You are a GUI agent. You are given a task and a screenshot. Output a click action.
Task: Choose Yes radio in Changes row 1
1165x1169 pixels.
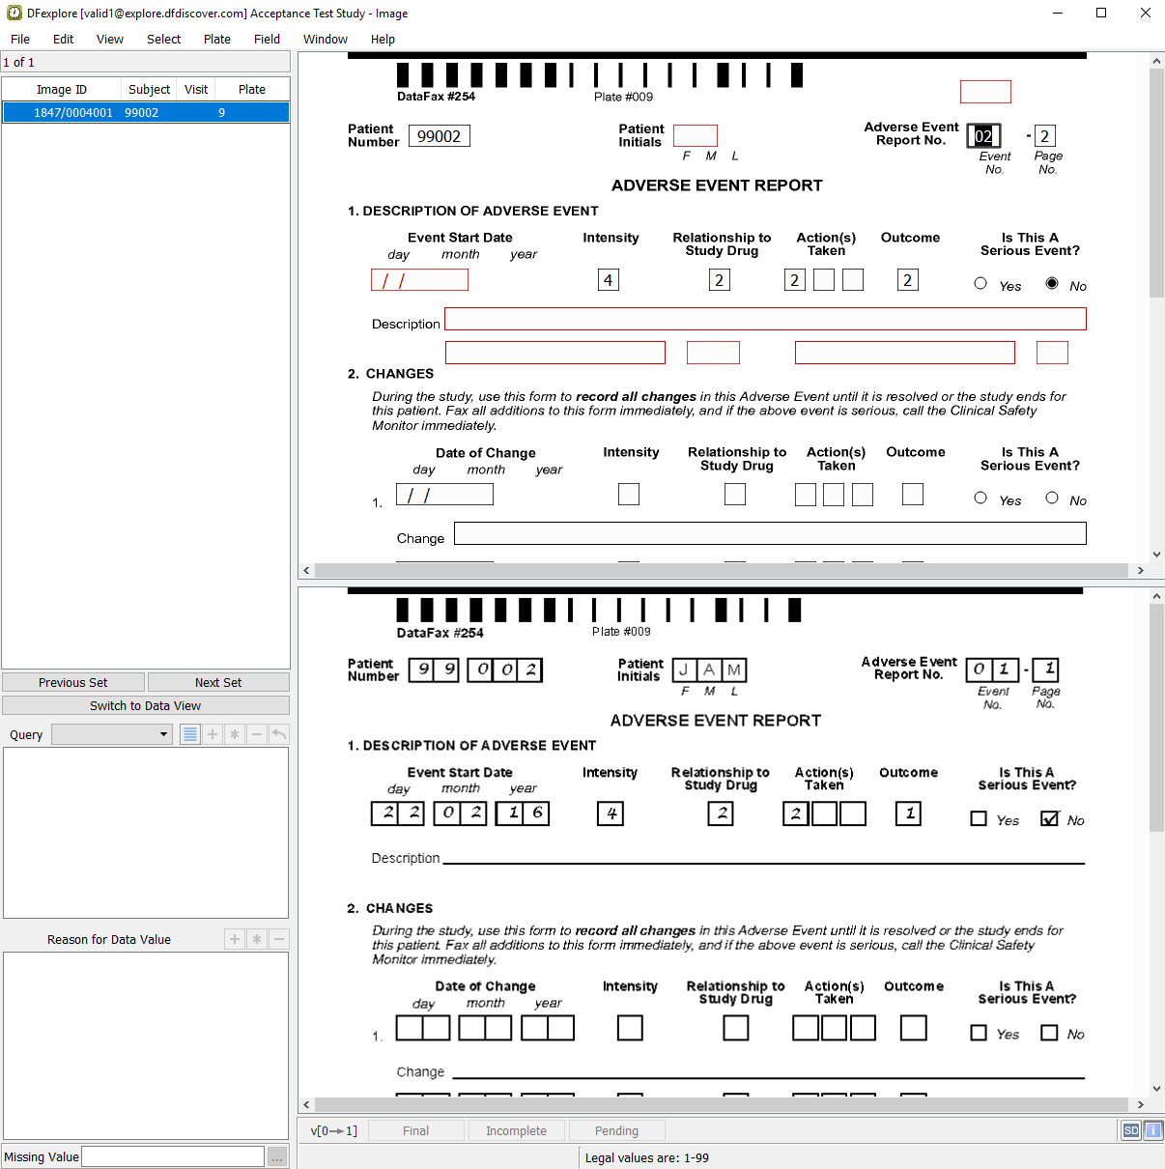pyautogui.click(x=980, y=499)
